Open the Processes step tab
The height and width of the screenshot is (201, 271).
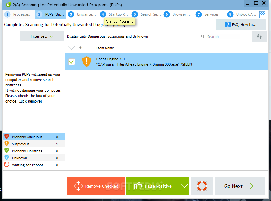pos(19,14)
